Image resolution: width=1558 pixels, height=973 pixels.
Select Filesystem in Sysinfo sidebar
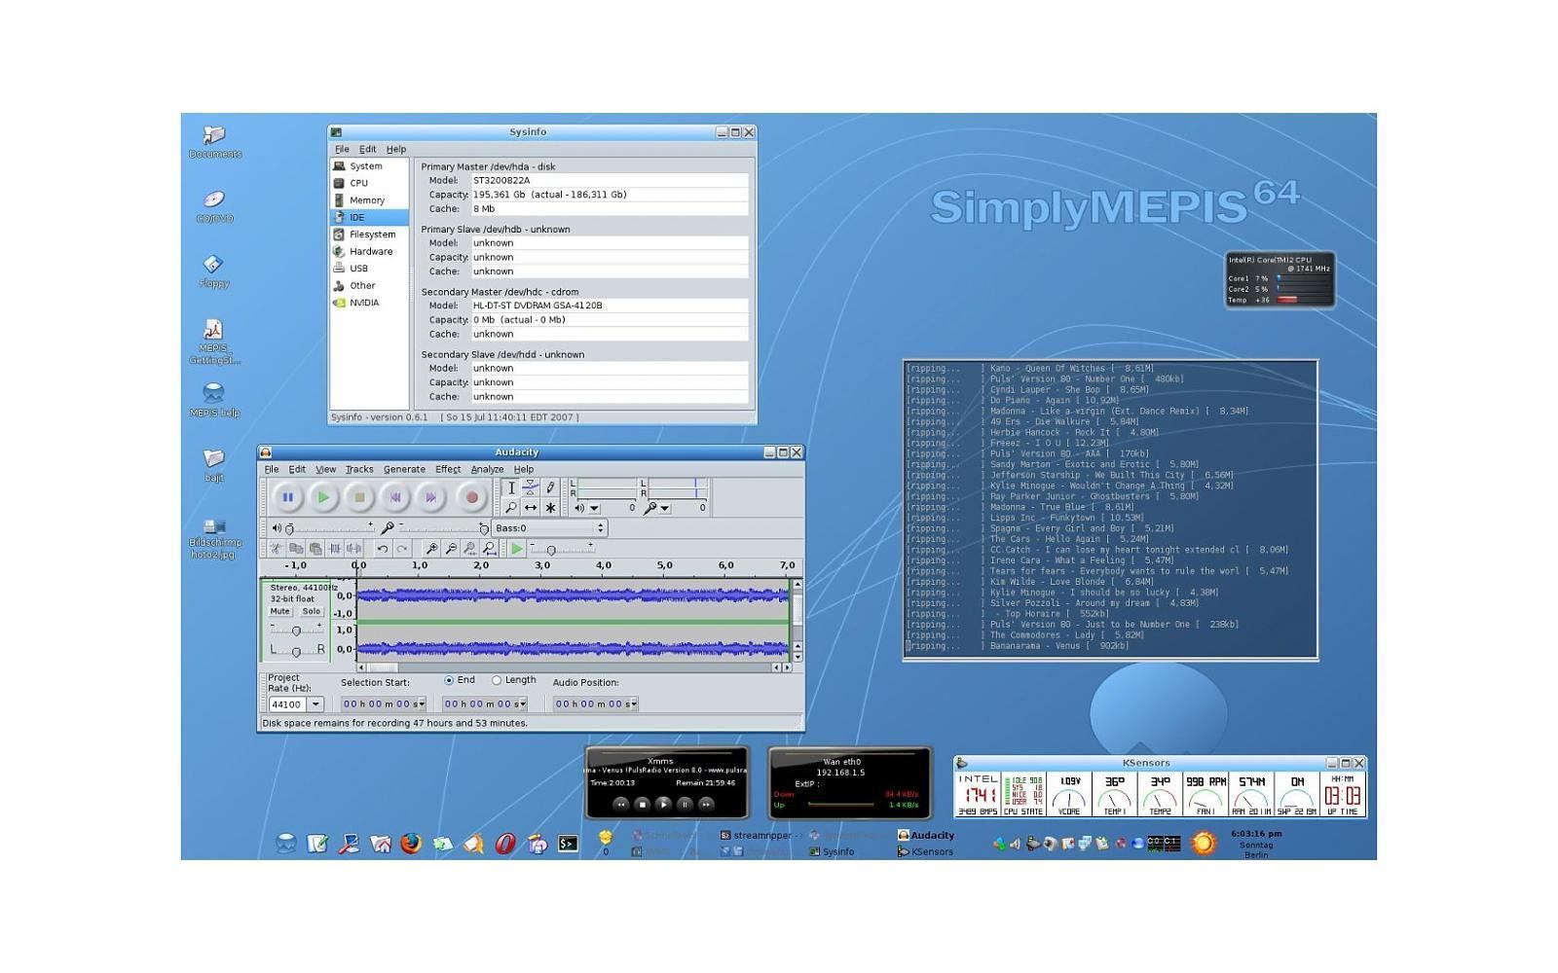[369, 234]
